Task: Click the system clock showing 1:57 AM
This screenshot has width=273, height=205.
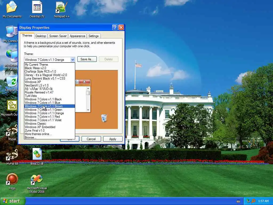Action: (263, 201)
